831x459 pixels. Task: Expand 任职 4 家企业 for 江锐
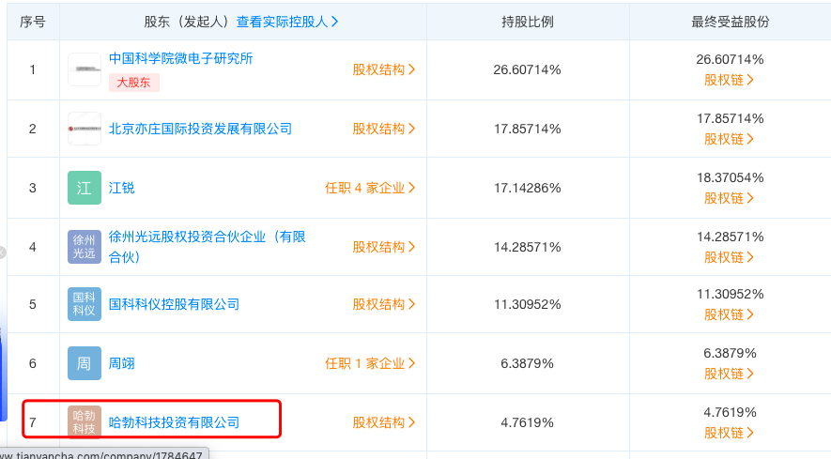370,188
